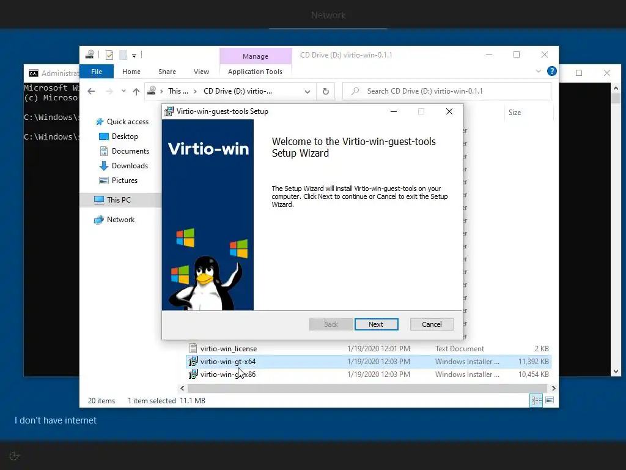Open the recent locations dropdown arrow
This screenshot has width=626, height=470.
point(123,91)
